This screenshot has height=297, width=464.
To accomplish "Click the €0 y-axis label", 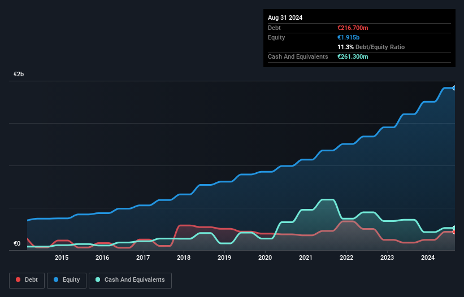I will (x=17, y=244).
